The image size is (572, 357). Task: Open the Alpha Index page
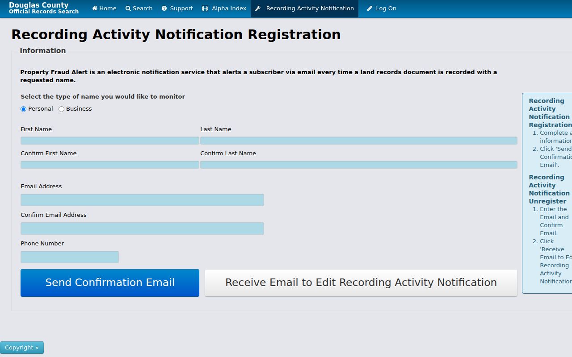pos(224,8)
